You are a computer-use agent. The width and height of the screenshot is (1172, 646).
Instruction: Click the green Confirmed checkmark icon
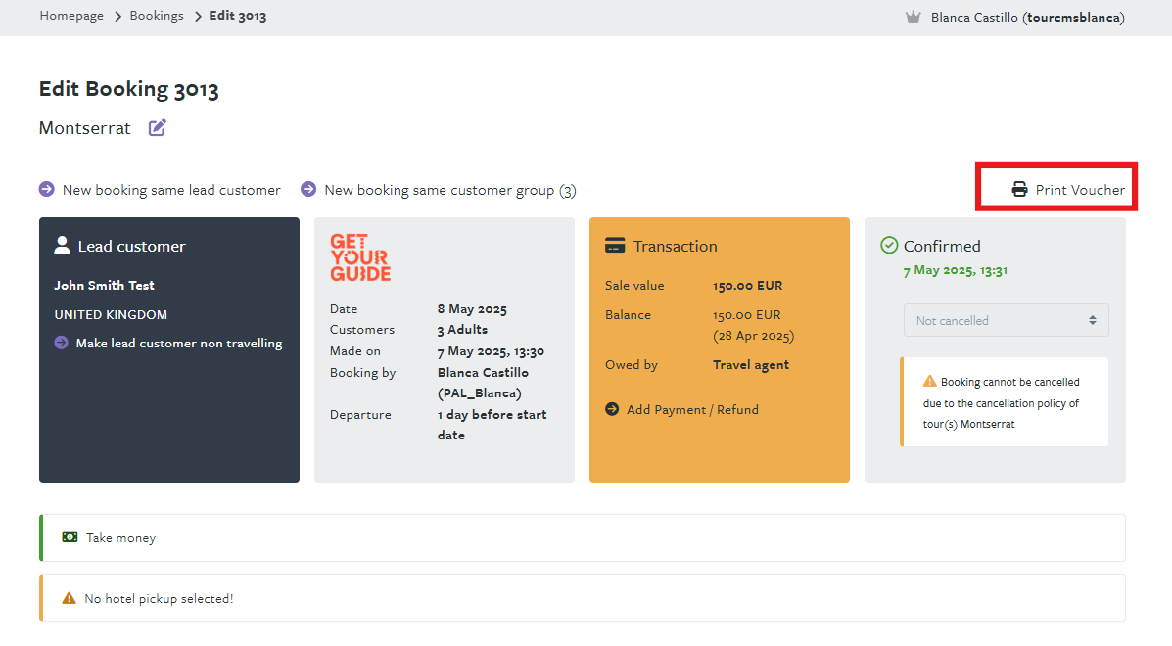tap(889, 245)
